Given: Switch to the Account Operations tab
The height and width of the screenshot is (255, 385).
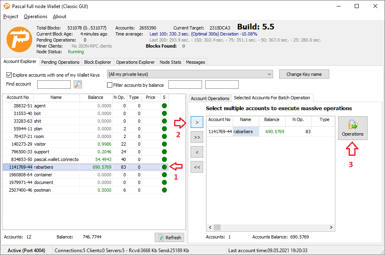Looking at the screenshot, I should click(210, 98).
